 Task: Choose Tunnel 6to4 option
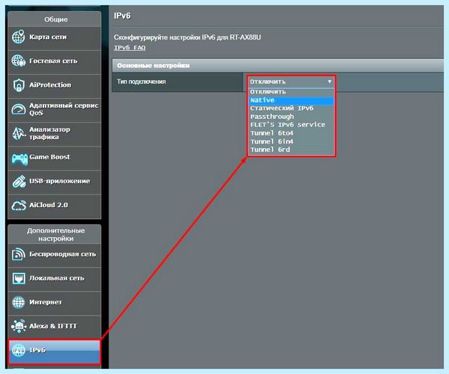point(291,133)
